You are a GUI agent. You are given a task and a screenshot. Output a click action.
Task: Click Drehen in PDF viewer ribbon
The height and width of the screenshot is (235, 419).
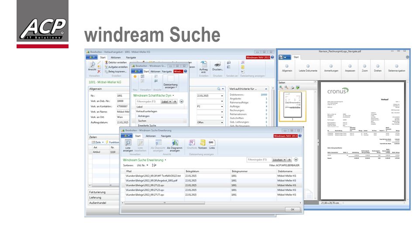tap(378, 68)
